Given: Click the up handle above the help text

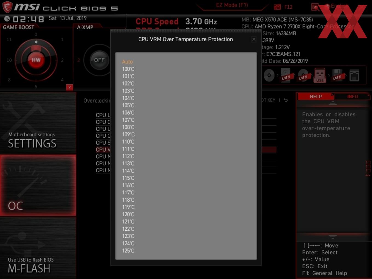Looking at the screenshot, I should (333, 103).
